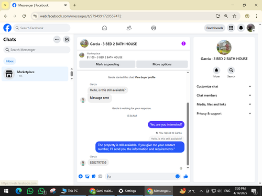The image size is (262, 196).
Task: Click message '8282797955' from Garcia
Action: pyautogui.click(x=98, y=163)
